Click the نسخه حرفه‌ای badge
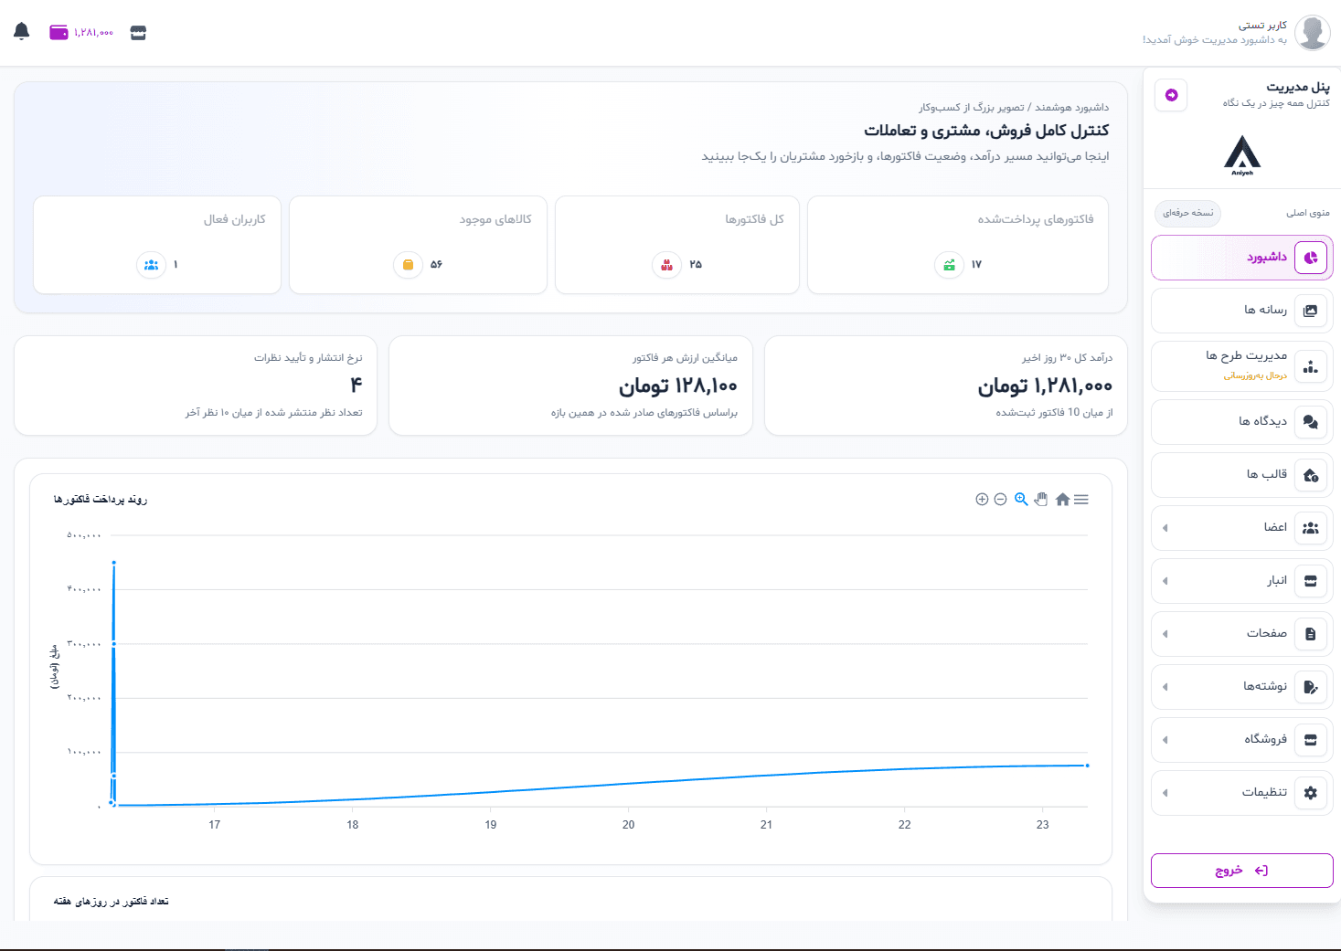 click(1188, 213)
